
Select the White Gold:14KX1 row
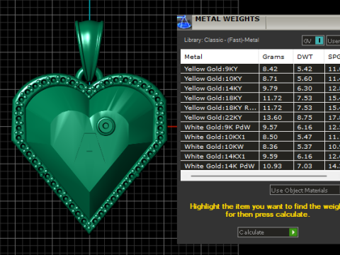(260, 156)
